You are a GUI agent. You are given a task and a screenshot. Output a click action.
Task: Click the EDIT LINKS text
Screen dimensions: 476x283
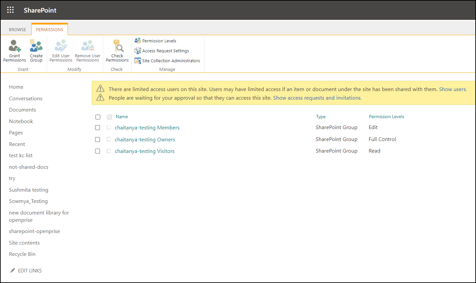click(x=30, y=271)
